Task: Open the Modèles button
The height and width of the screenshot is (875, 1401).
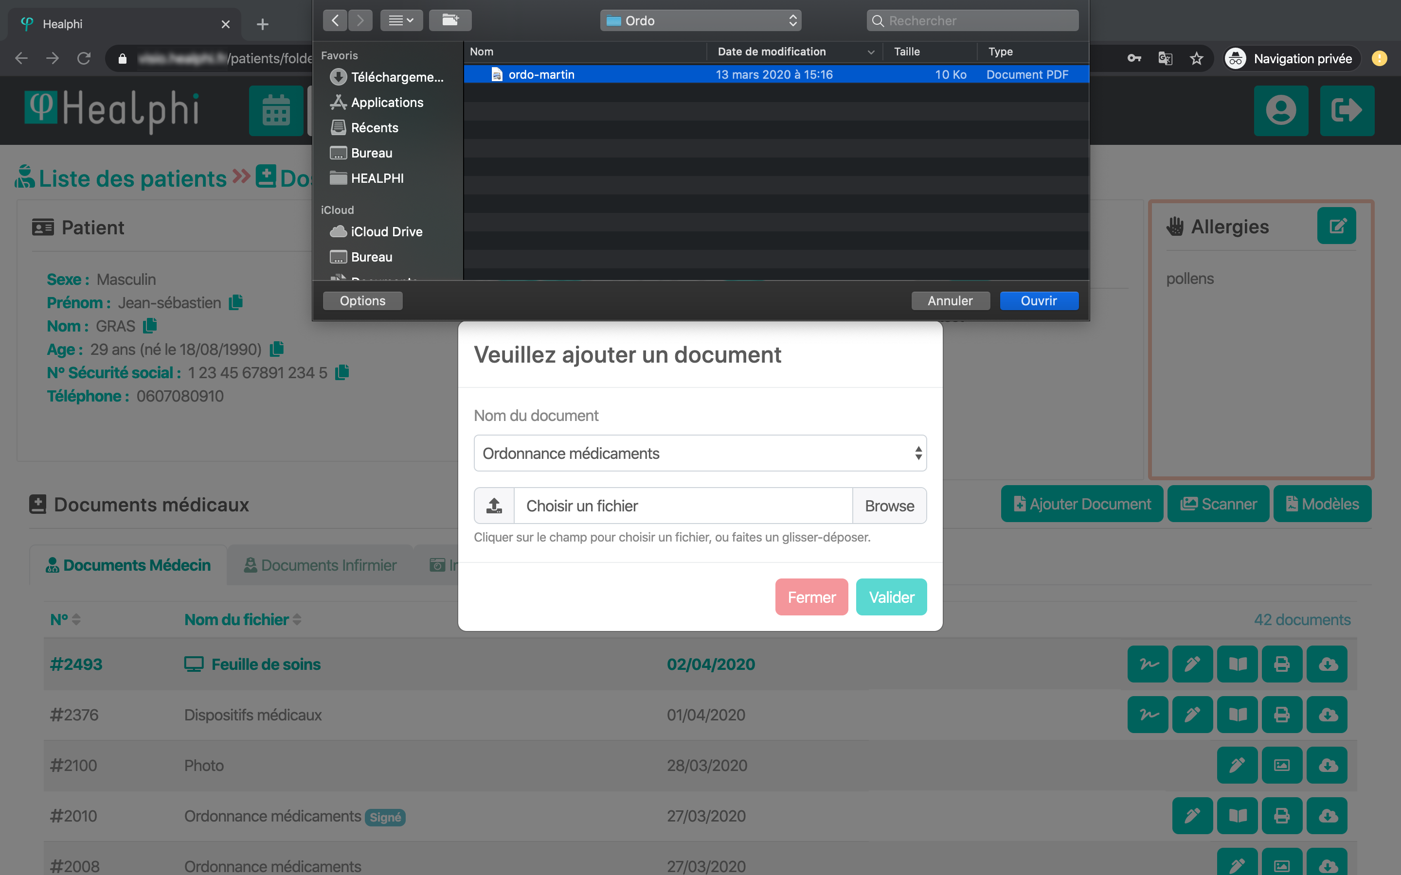Action: [x=1322, y=504]
